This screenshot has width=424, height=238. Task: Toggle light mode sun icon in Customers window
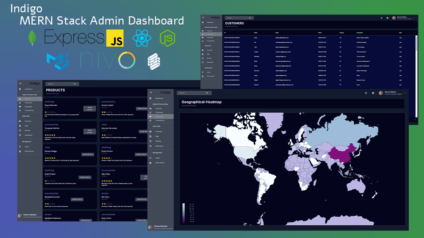[x=382, y=18]
